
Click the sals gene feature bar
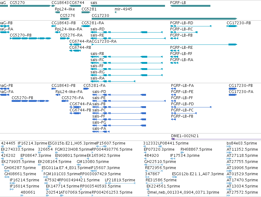coord(128,6)
